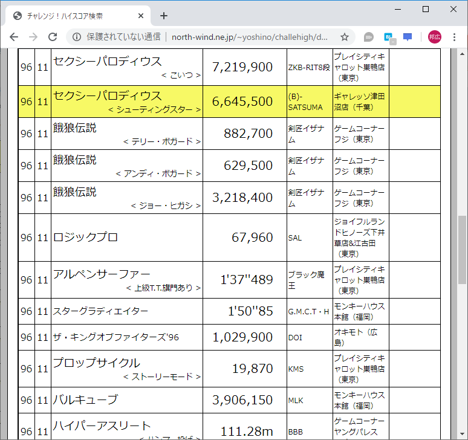Click the scrollbar down arrow

tap(462, 434)
